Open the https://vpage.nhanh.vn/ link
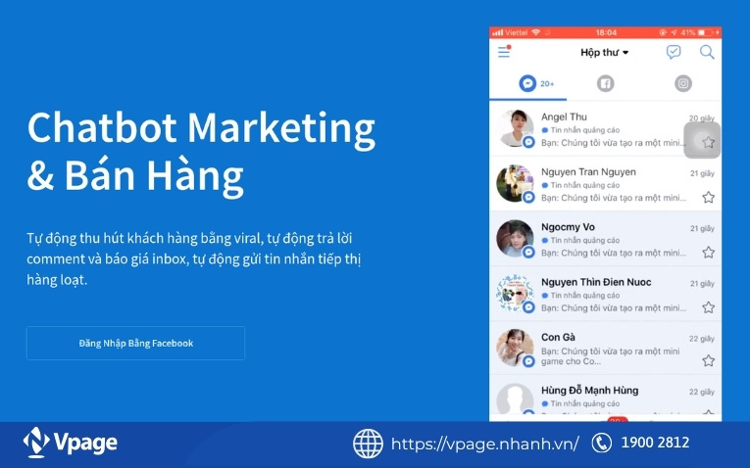750x468 pixels. click(485, 444)
